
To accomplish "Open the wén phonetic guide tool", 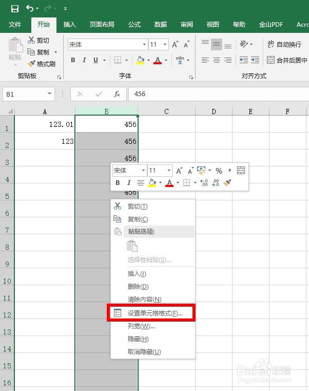I will click(180, 60).
